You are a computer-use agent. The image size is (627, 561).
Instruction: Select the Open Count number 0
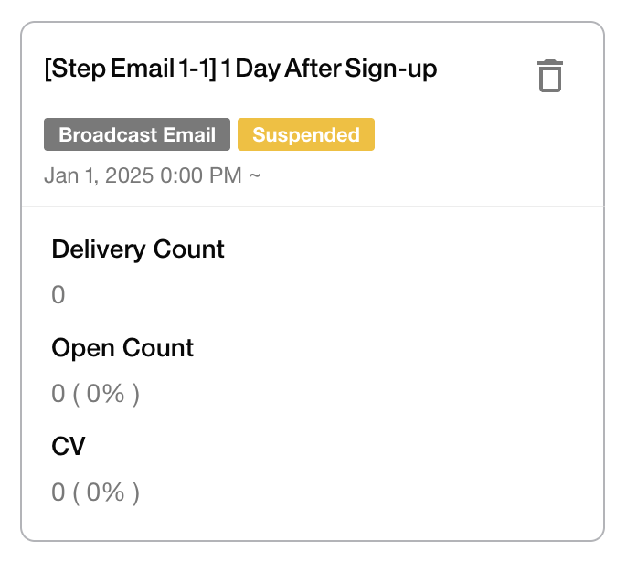click(x=58, y=394)
